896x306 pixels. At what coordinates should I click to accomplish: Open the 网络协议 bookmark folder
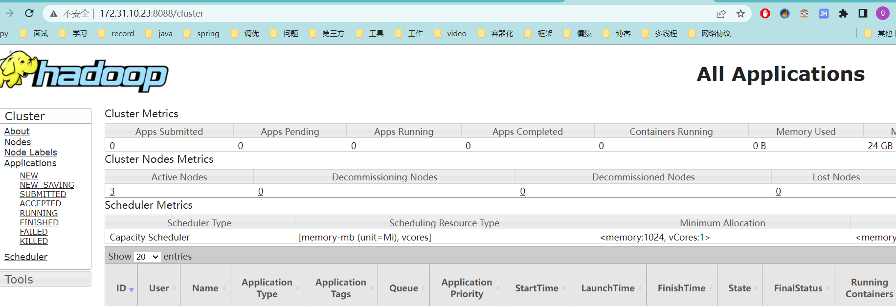709,33
